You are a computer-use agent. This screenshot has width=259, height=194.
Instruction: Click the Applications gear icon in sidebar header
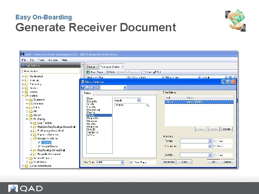point(23,65)
